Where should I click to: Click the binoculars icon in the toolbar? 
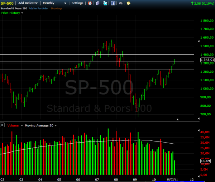click(121, 3)
